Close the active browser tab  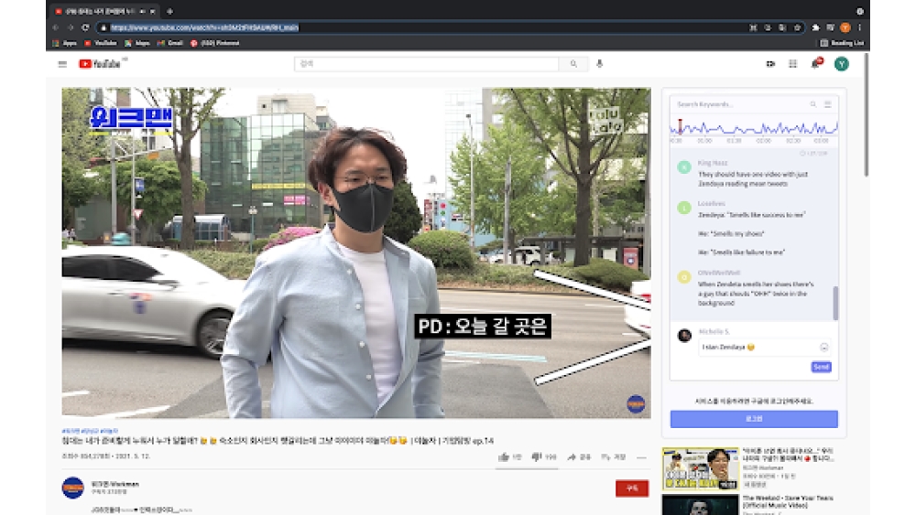pyautogui.click(x=153, y=11)
